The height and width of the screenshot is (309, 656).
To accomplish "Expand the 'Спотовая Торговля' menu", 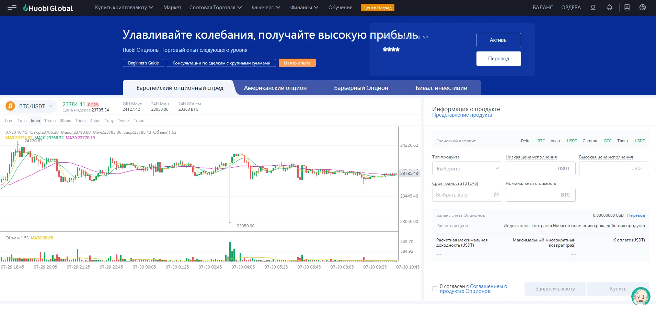I will (x=216, y=8).
